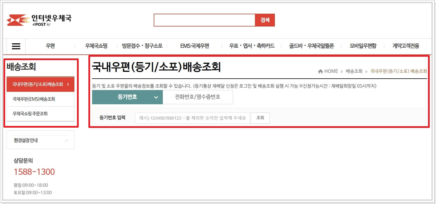
Task: Click the 조회 tracking lookup button
Action: (x=260, y=118)
